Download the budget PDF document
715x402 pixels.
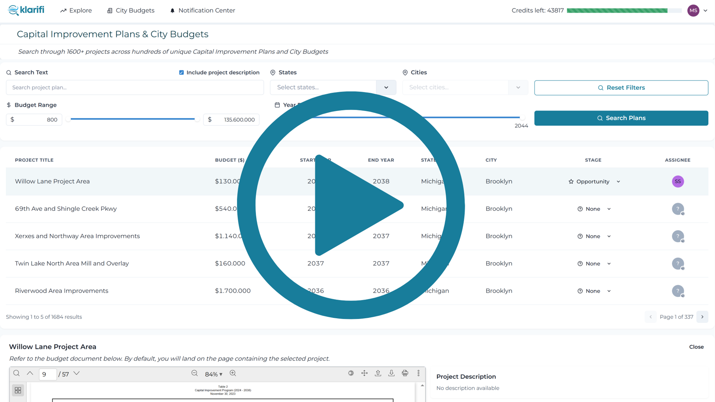click(391, 373)
